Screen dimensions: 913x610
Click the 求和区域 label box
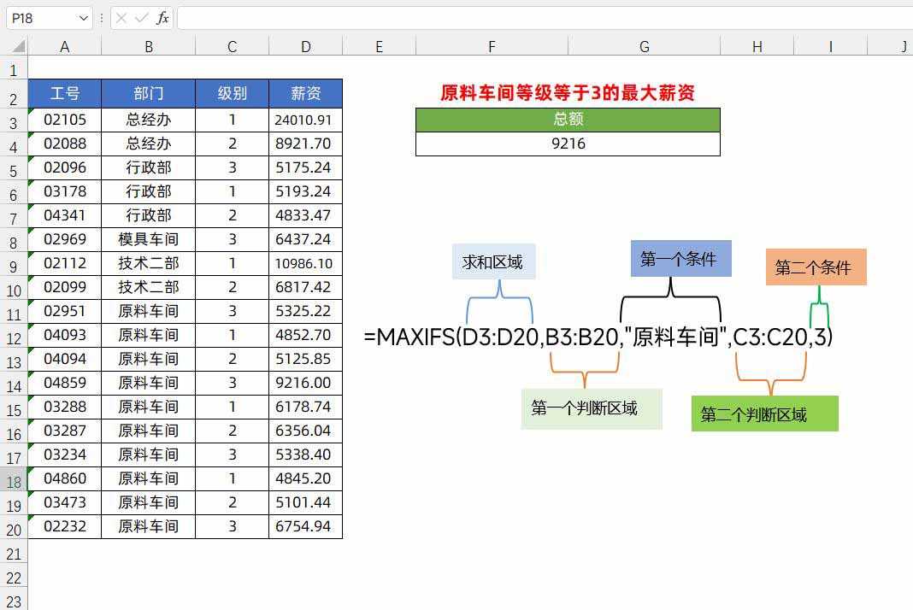493,262
